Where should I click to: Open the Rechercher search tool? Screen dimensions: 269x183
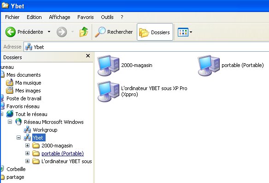[x=114, y=32]
